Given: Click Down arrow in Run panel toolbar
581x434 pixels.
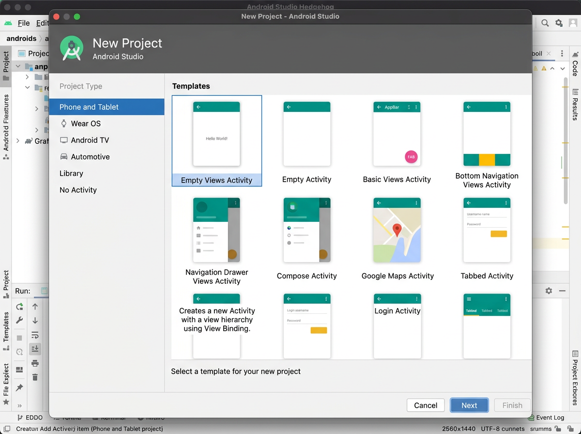Looking at the screenshot, I should click(x=35, y=320).
